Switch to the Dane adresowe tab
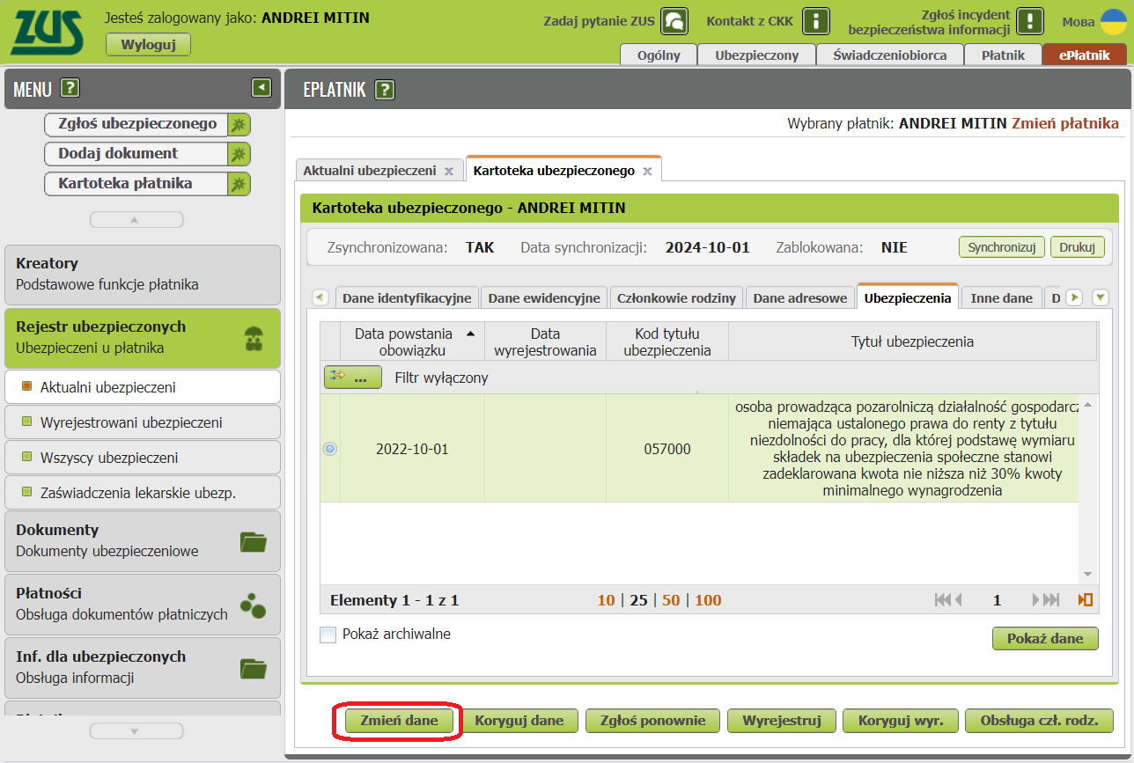The width and height of the screenshot is (1134, 763). tap(799, 298)
